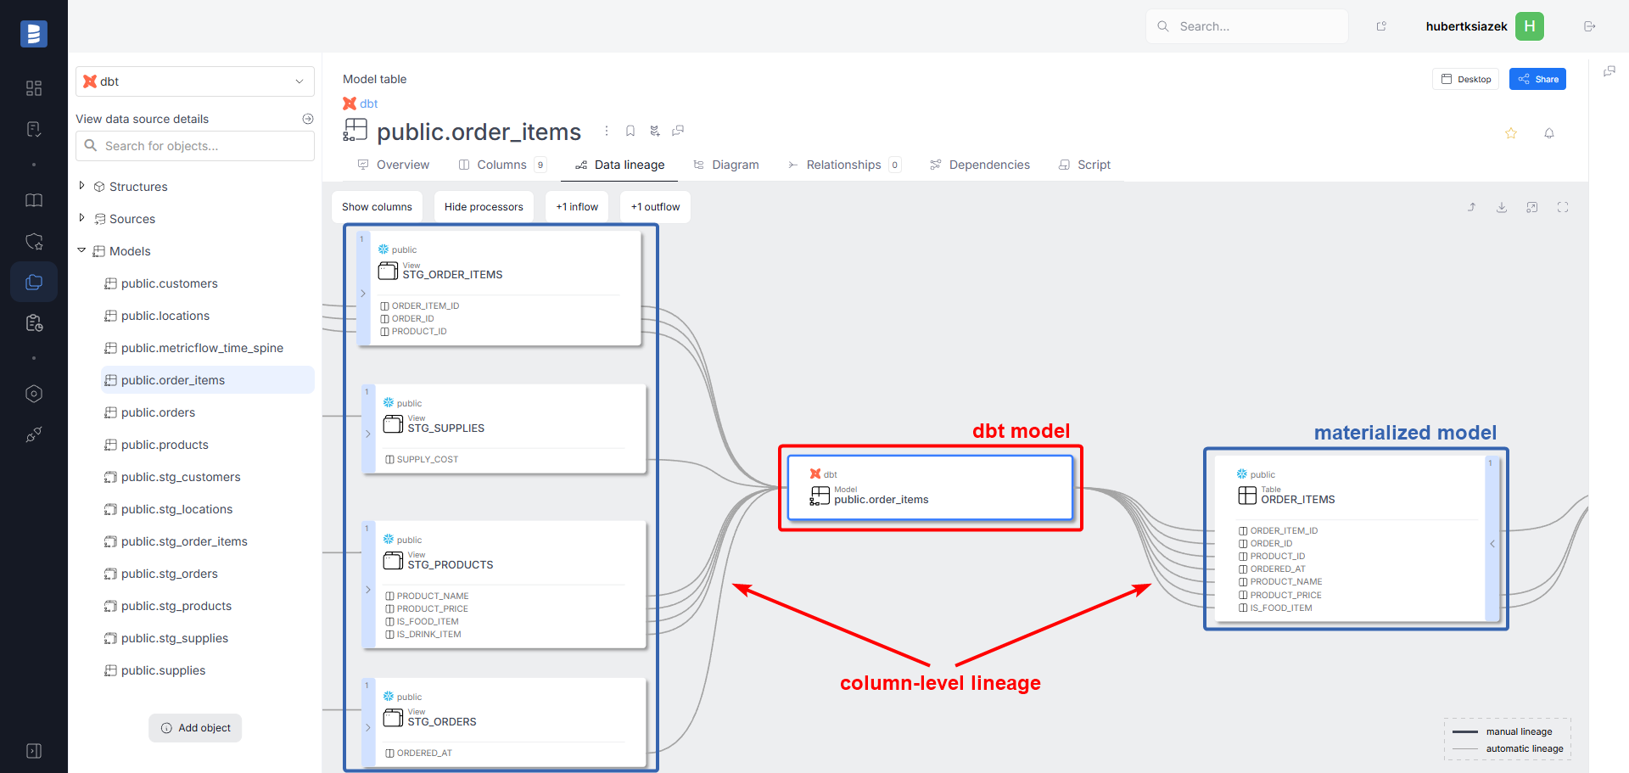This screenshot has height=773, width=1629.
Task: Open the clipboard settings icon in rail
Action: coord(34,322)
